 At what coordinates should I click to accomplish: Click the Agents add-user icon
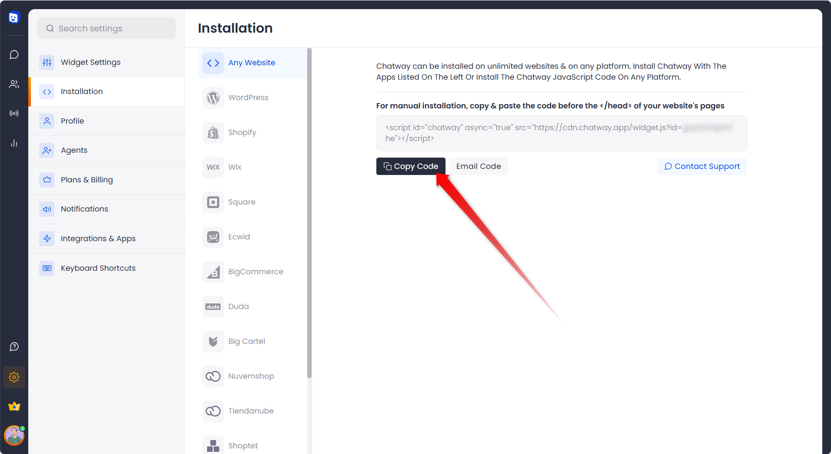click(x=47, y=151)
